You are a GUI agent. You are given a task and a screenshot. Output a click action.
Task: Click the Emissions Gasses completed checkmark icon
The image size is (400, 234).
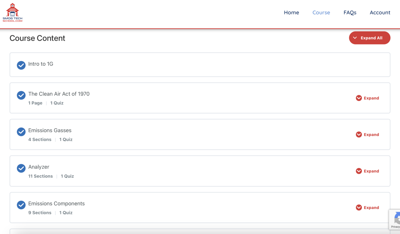(x=21, y=132)
